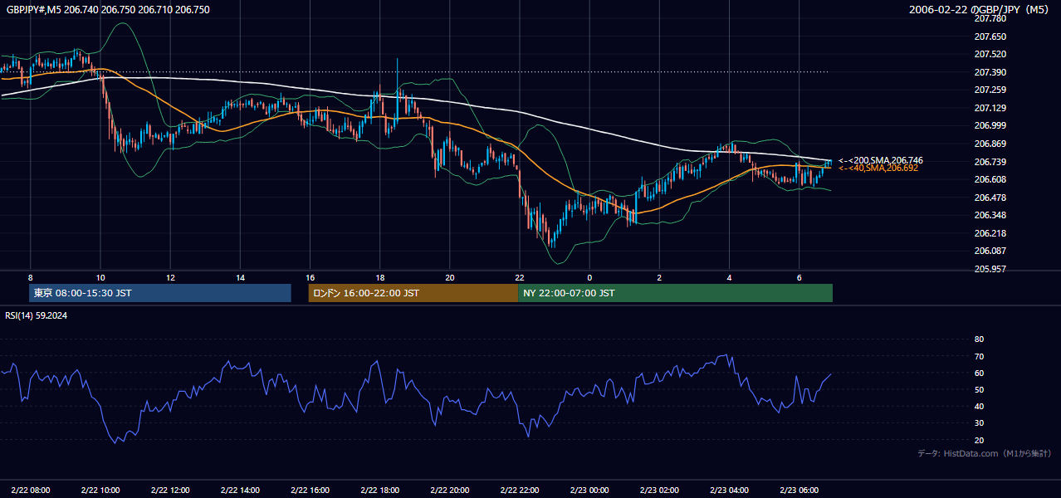Click the 207.129 price axis label

[x=990, y=108]
